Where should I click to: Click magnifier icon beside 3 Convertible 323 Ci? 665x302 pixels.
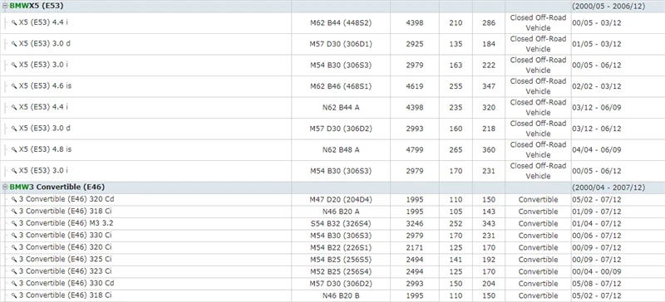tap(14, 271)
